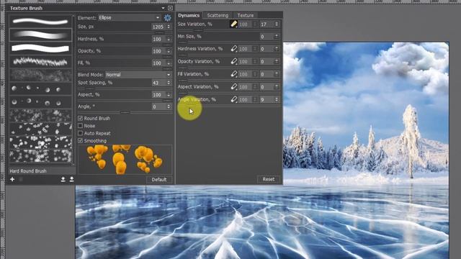The height and width of the screenshot is (259, 461).
Task: Select the fifth faint noise-texture brush preset
Action: 40,75
